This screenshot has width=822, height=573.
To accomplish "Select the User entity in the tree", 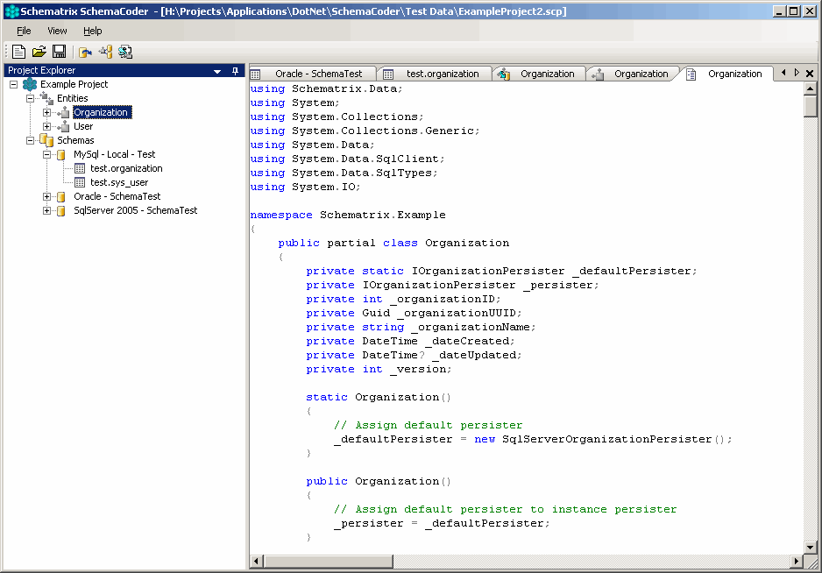I will click(x=83, y=126).
